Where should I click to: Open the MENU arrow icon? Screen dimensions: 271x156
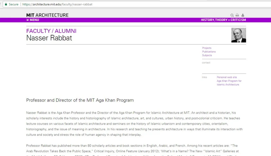click(27, 20)
